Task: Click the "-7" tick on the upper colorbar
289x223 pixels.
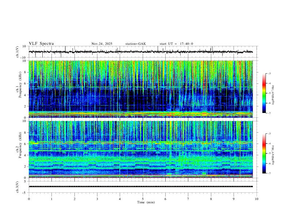Action: (x=269, y=113)
